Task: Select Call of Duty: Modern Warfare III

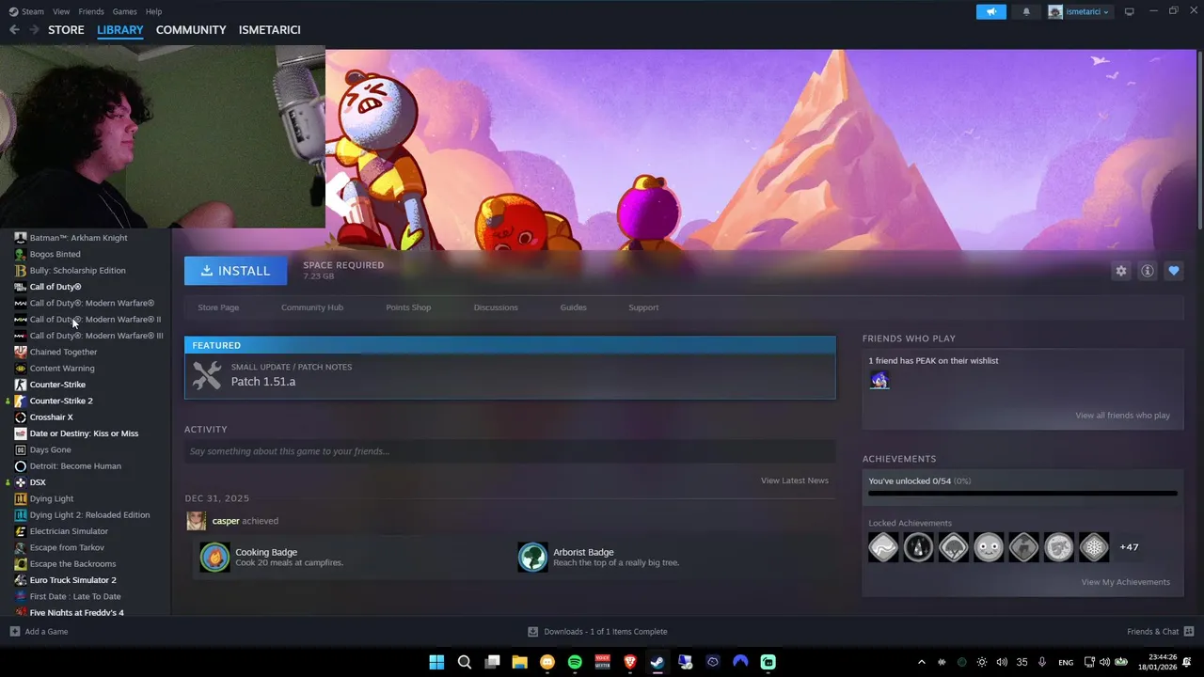Action: (x=96, y=336)
